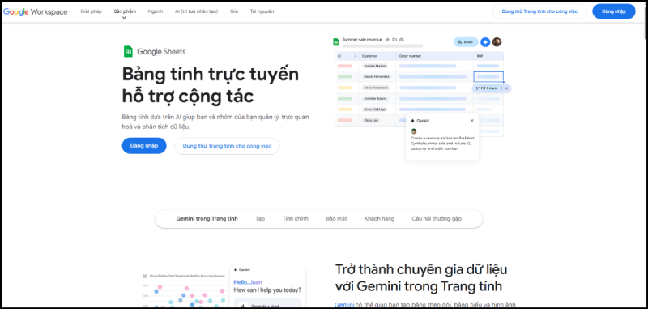Select the Tạo tab
Image resolution: width=648 pixels, height=309 pixels.
click(x=260, y=219)
